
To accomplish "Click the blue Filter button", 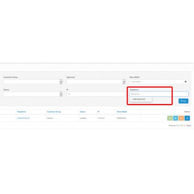I will (184, 101).
